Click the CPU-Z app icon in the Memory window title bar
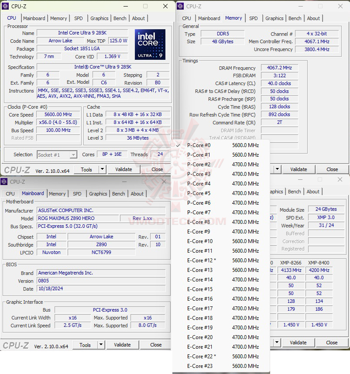This screenshot has height=374, width=350. 180,6
